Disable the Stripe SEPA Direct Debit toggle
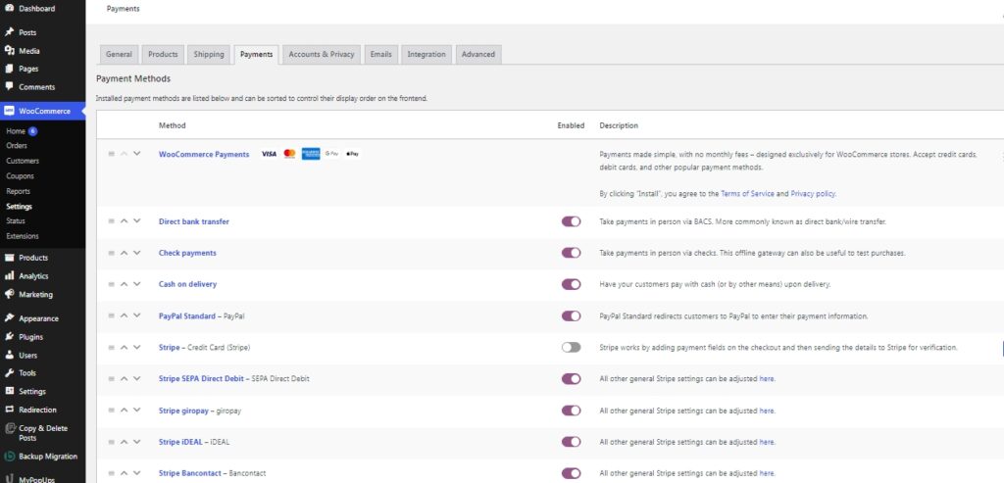 click(x=572, y=379)
